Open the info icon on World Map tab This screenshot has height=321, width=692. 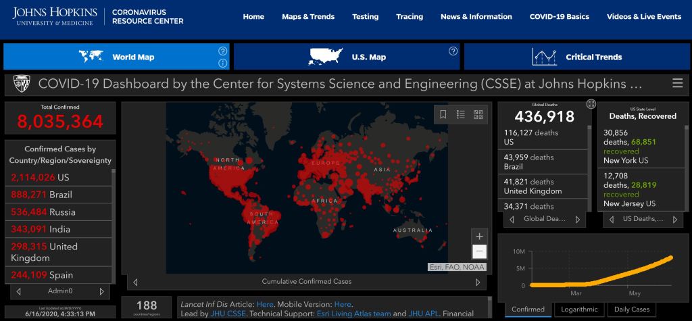point(223,63)
